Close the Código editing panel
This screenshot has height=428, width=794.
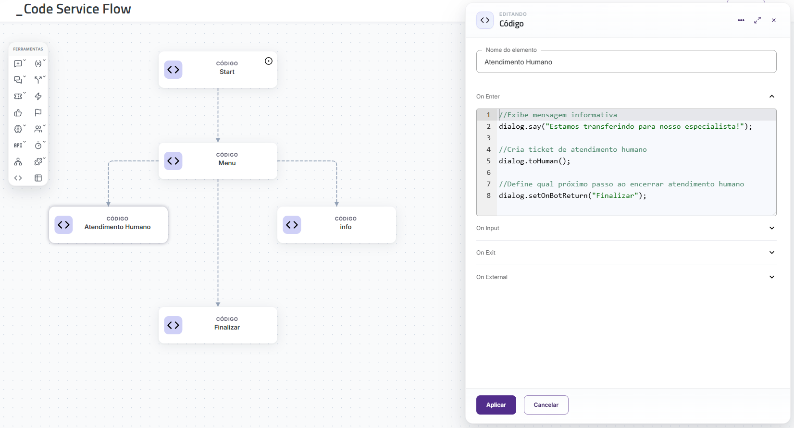(x=774, y=20)
